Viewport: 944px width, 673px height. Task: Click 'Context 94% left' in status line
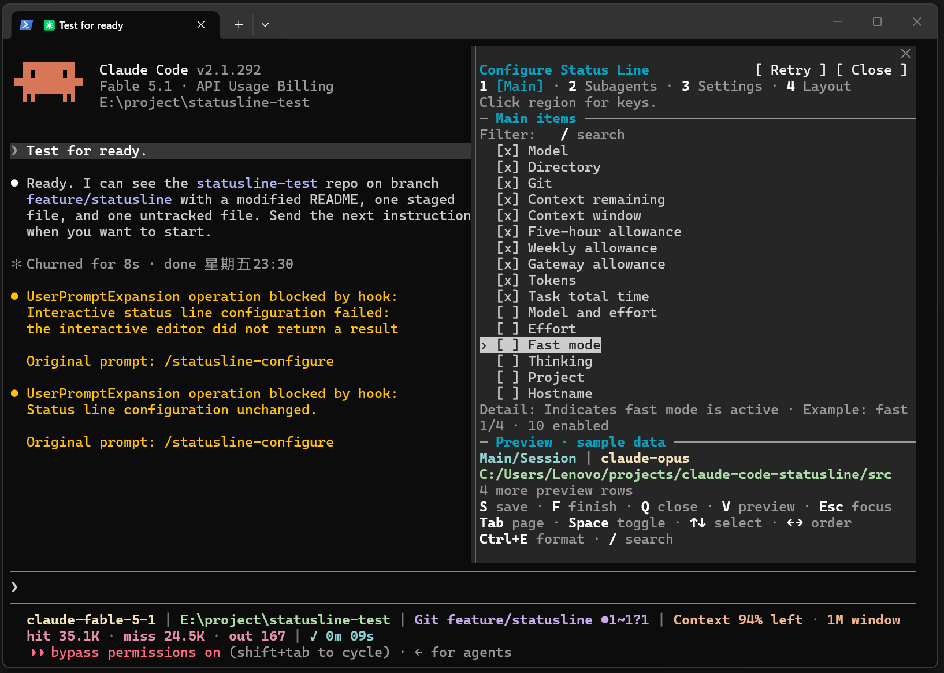click(738, 620)
